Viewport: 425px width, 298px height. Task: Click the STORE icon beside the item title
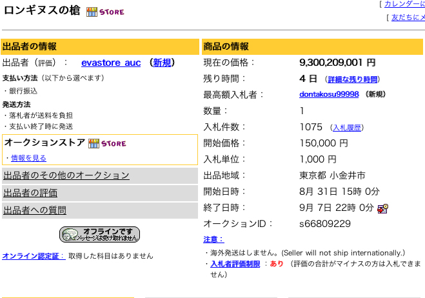click(105, 12)
